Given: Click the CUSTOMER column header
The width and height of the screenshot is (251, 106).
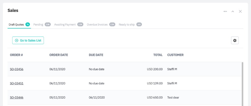Looking at the screenshot, I should click(x=175, y=55).
